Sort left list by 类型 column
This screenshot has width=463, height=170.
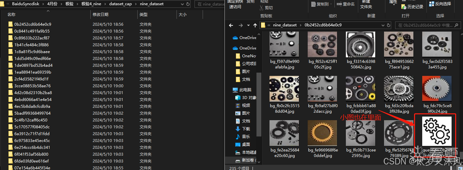pyautogui.click(x=144, y=15)
